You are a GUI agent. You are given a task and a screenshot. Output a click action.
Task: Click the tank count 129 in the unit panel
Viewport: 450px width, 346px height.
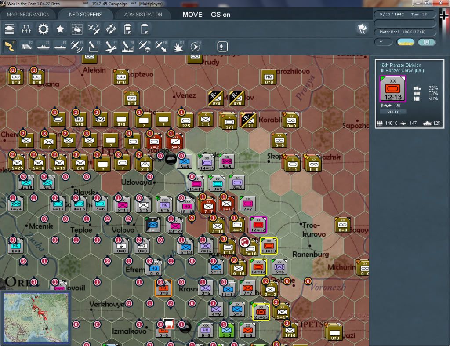tap(436, 123)
